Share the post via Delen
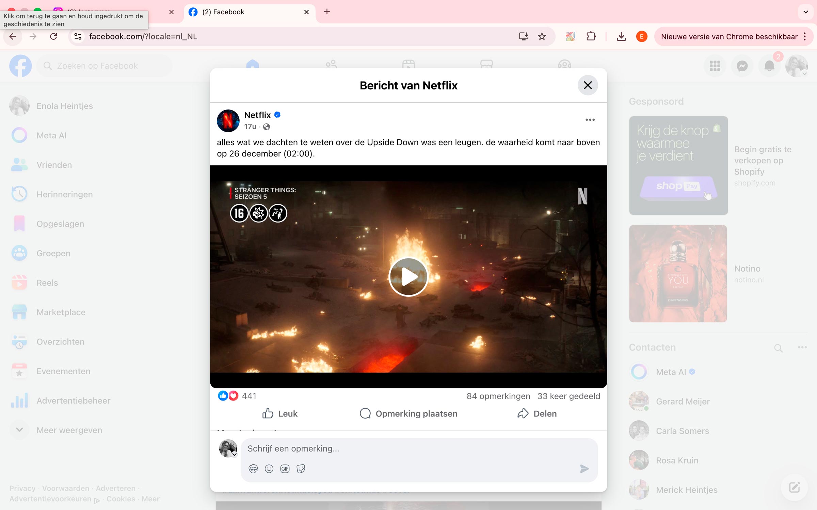This screenshot has height=510, width=817. [537, 413]
